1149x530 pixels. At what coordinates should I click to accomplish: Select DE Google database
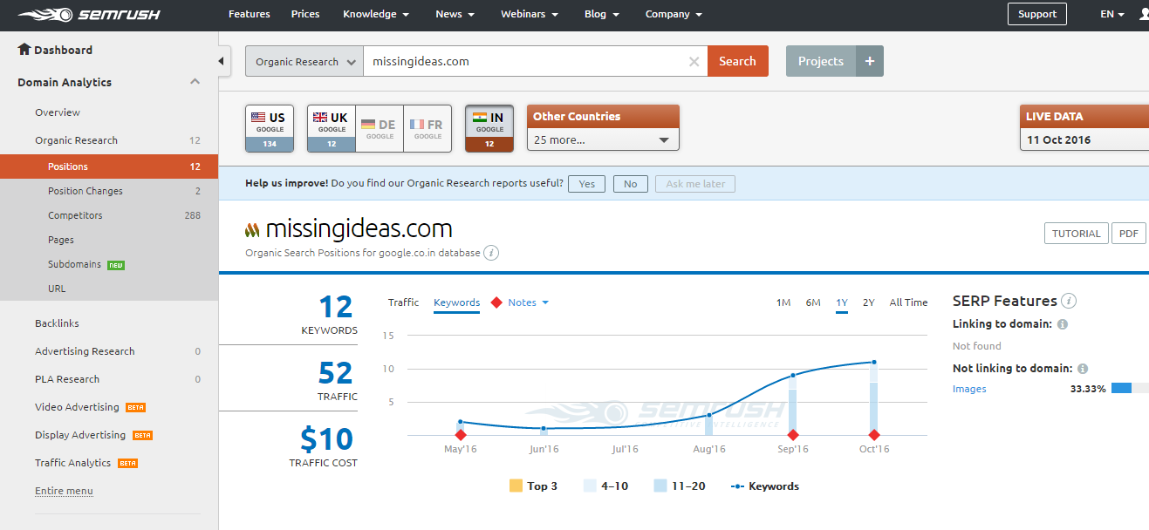coord(380,128)
